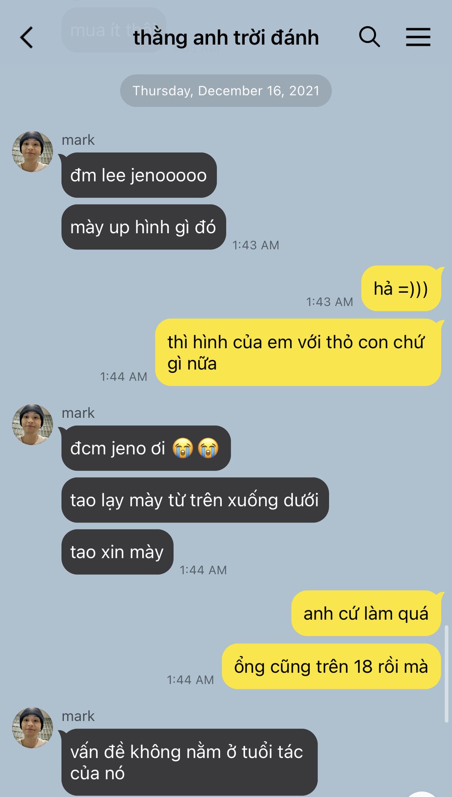Tap the 'thì hình của em' message bubble
This screenshot has width=452, height=797.
pos(298,352)
